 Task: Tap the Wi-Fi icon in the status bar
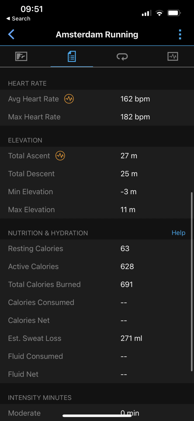pos(160,13)
